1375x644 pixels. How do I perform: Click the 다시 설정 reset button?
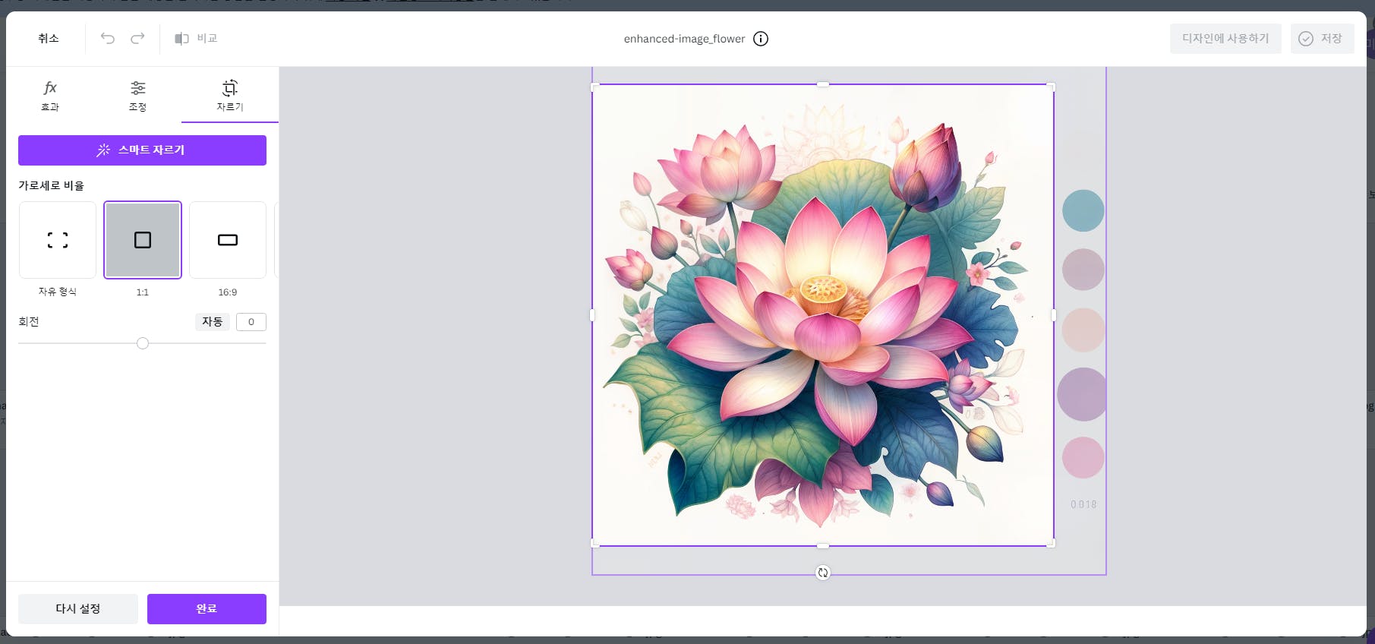point(78,608)
